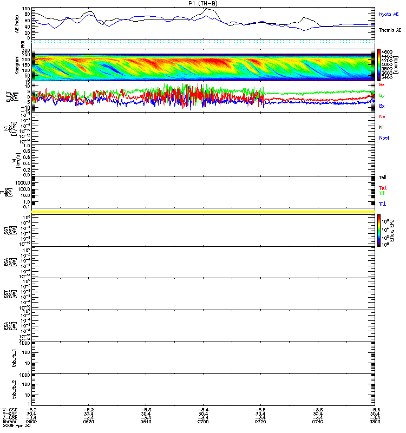The image size is (406, 433).
Task: Click the hhmm row label
Action: pos(9,422)
